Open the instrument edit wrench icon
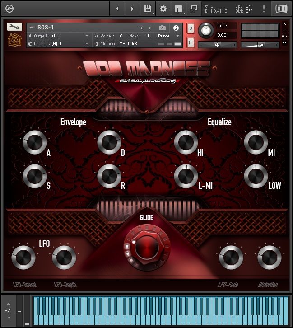 click(x=14, y=27)
